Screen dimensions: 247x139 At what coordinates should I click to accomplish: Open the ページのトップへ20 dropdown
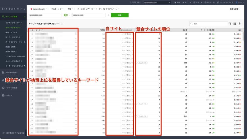(86, 9)
